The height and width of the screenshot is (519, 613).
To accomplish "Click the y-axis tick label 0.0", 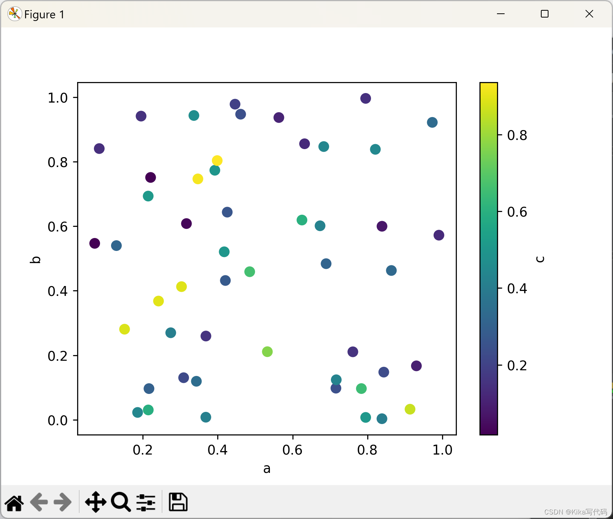I will (58, 420).
